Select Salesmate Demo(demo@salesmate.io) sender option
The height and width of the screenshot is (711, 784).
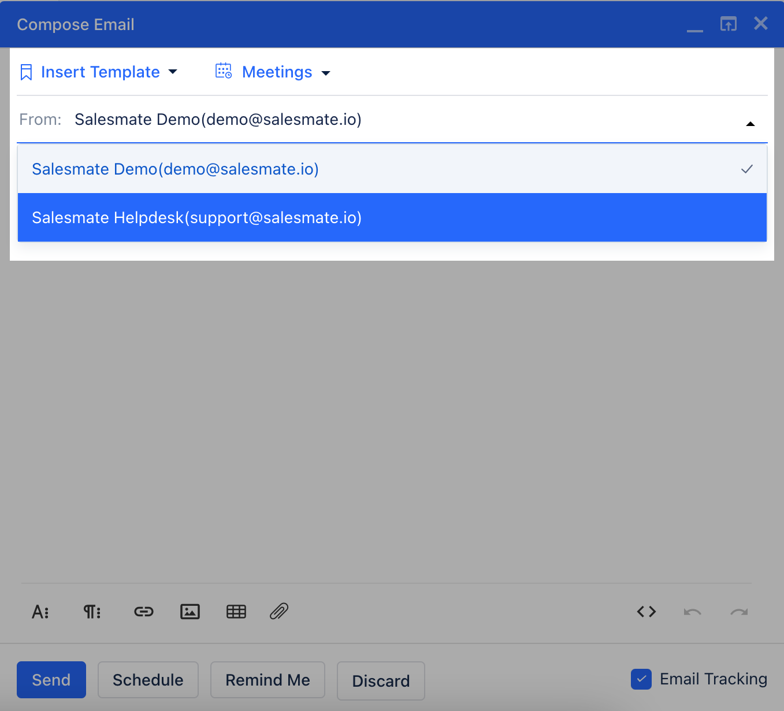pyautogui.click(x=392, y=169)
